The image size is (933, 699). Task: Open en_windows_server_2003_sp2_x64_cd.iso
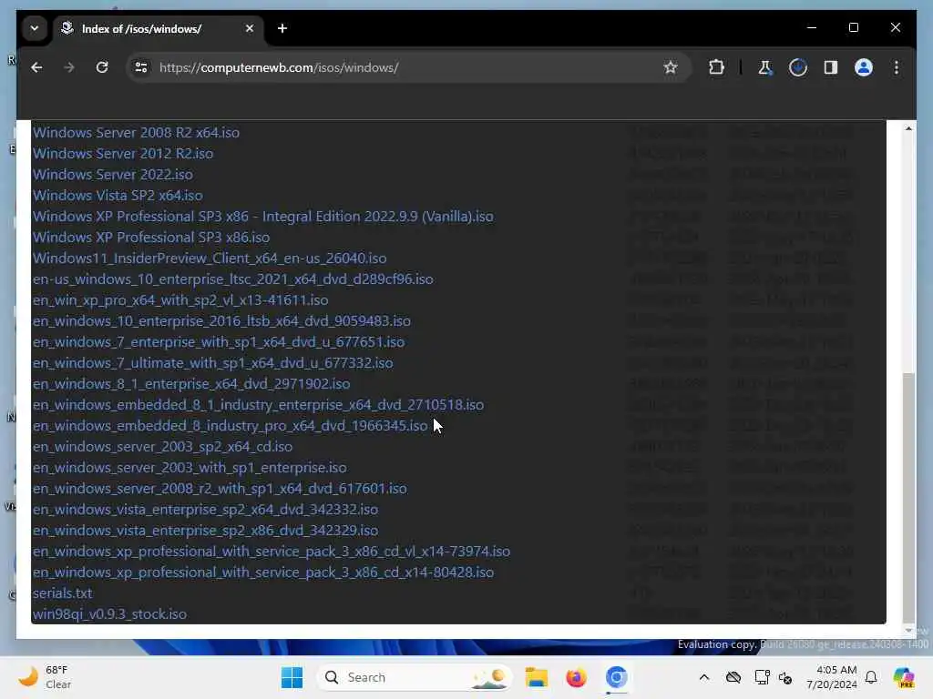162,446
